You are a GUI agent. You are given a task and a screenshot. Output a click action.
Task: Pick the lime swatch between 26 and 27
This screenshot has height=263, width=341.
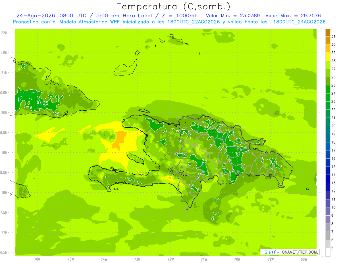click(328, 73)
